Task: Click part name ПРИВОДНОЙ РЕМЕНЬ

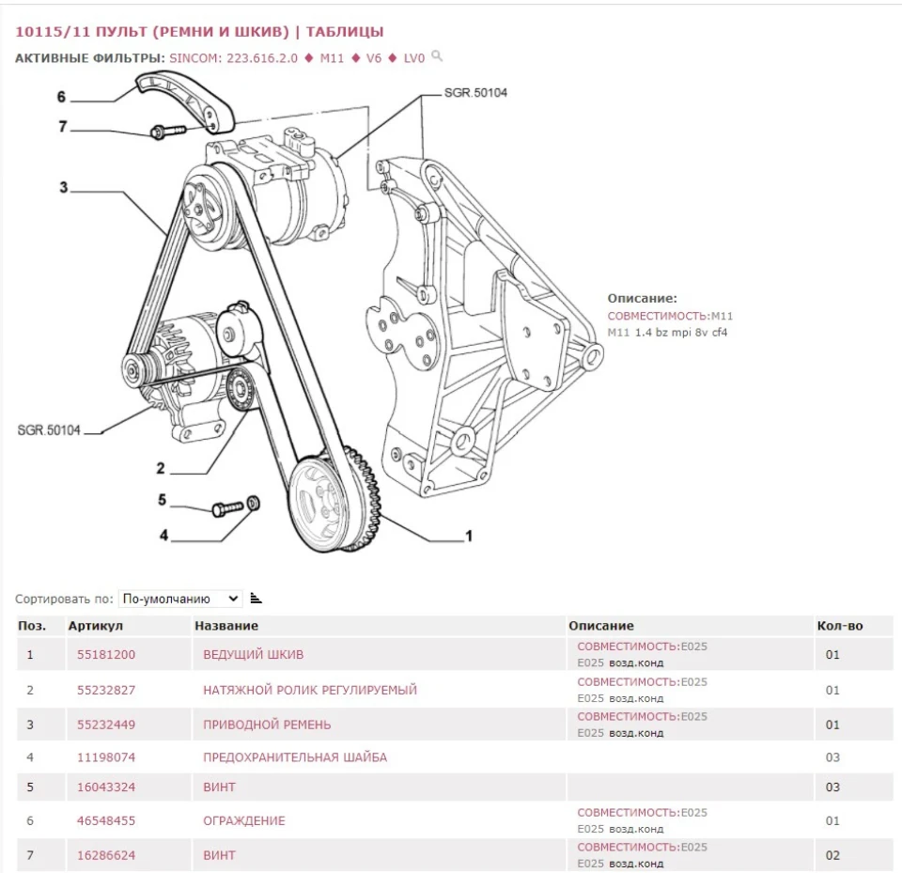Action: pyautogui.click(x=267, y=725)
